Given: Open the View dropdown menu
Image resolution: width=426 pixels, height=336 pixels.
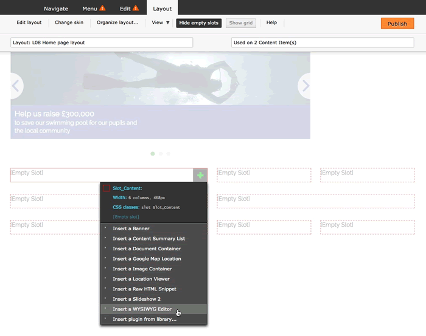Looking at the screenshot, I should 161,22.
